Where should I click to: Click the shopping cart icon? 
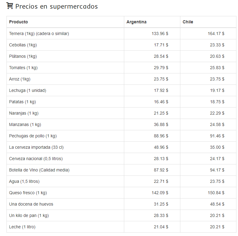pos(10,6)
